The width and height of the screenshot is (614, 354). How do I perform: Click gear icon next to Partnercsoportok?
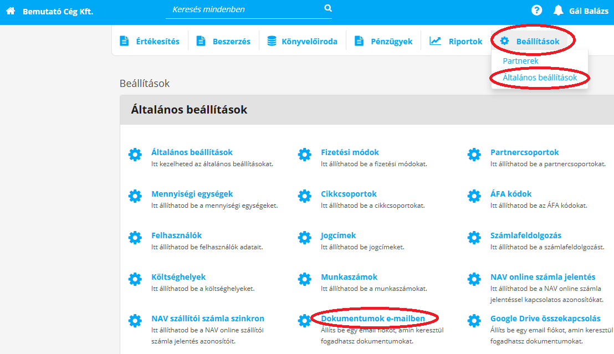474,155
